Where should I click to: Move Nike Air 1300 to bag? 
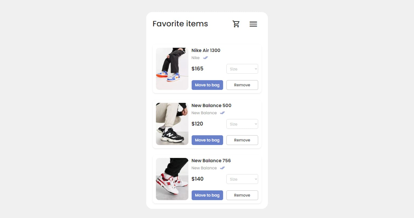pyautogui.click(x=207, y=85)
